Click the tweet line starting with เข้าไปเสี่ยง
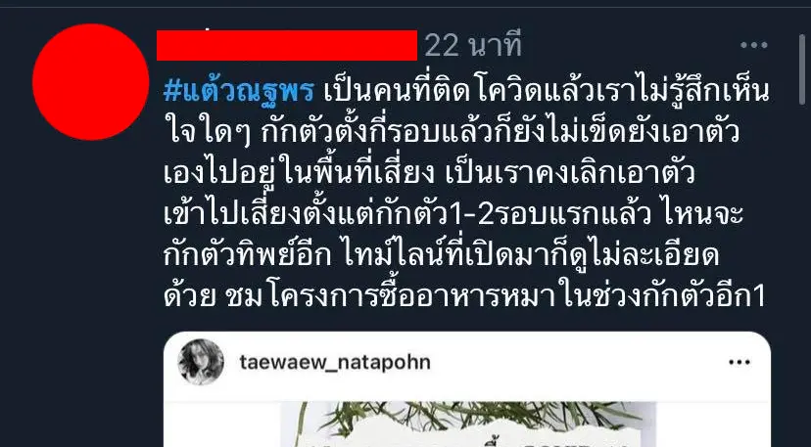 coord(453,213)
